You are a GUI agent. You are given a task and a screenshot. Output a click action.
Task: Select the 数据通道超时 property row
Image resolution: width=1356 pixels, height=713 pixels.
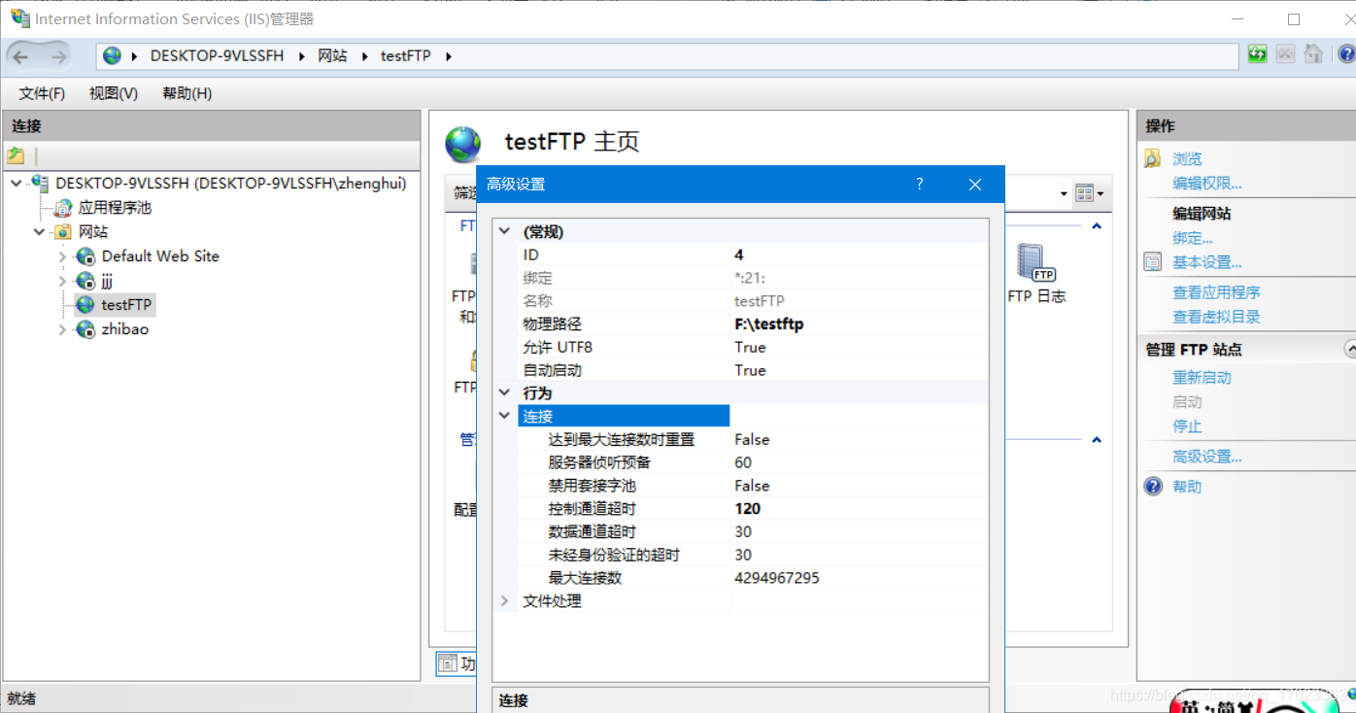click(753, 531)
